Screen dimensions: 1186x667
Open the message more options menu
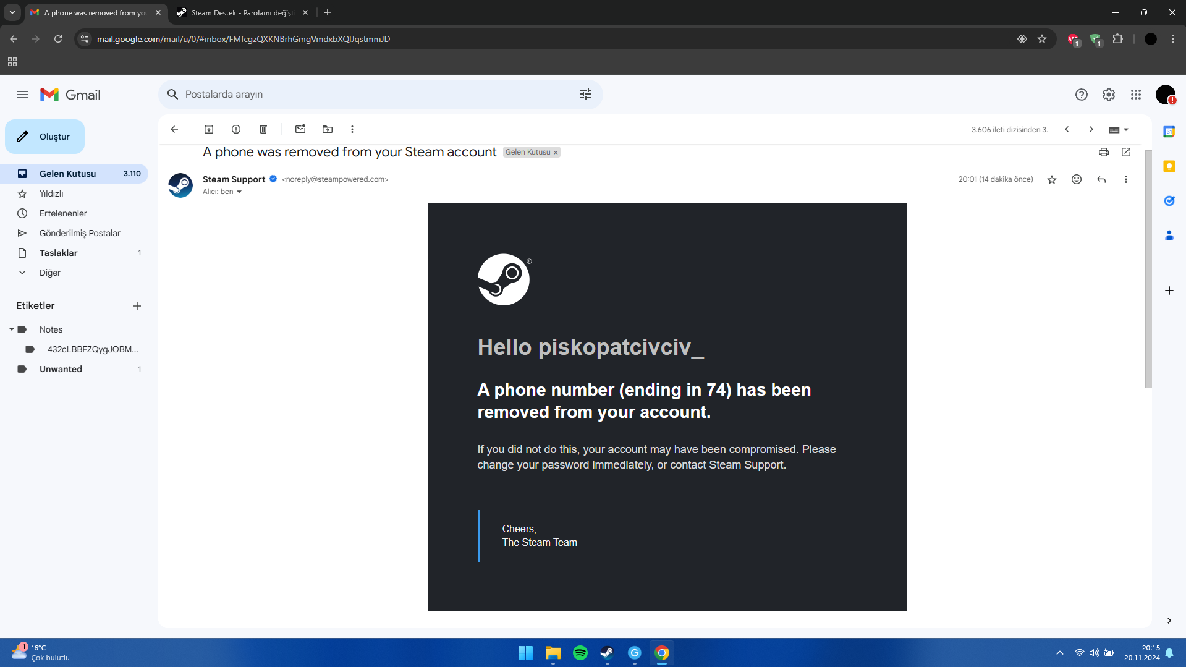1126,179
